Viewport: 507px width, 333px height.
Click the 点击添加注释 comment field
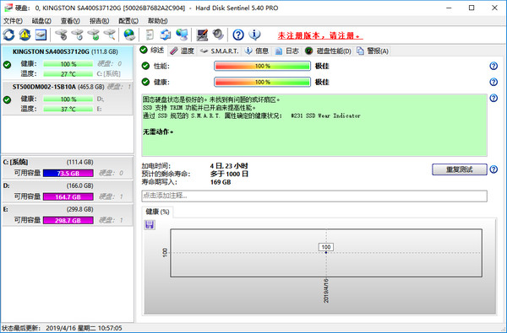(314, 196)
